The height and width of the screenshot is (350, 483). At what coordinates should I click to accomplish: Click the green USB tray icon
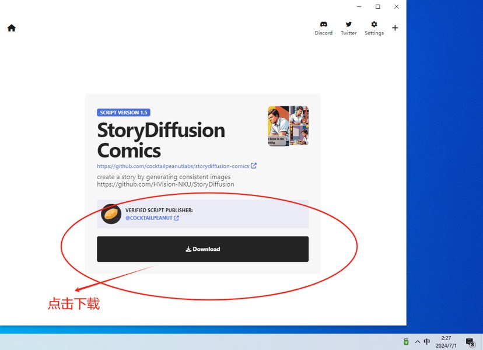point(406,342)
